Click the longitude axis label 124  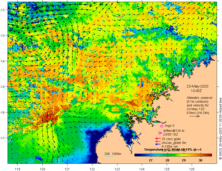142,169
